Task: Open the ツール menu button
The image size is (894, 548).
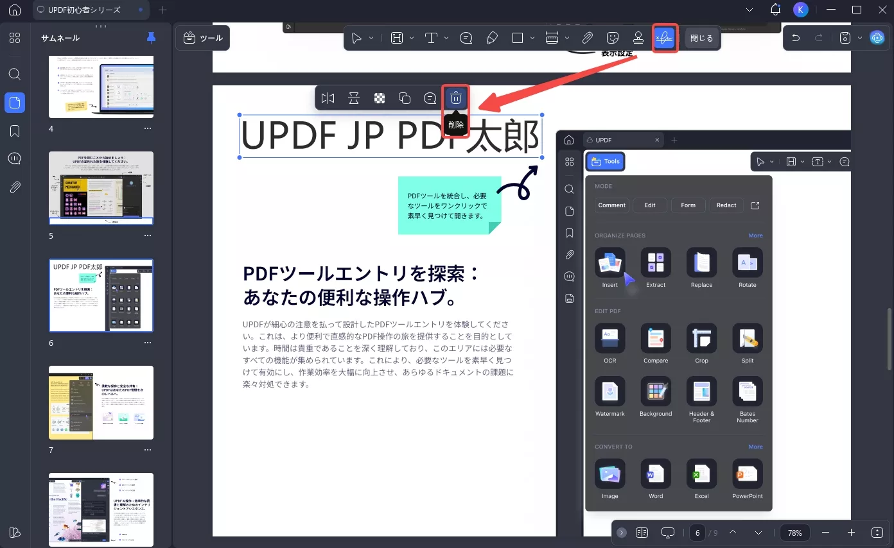Action: pos(202,38)
